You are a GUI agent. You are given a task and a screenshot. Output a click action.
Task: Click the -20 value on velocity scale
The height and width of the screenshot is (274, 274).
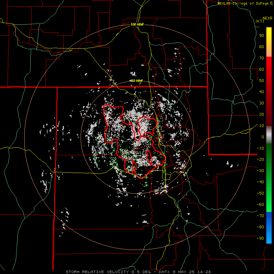[x=260, y=159]
